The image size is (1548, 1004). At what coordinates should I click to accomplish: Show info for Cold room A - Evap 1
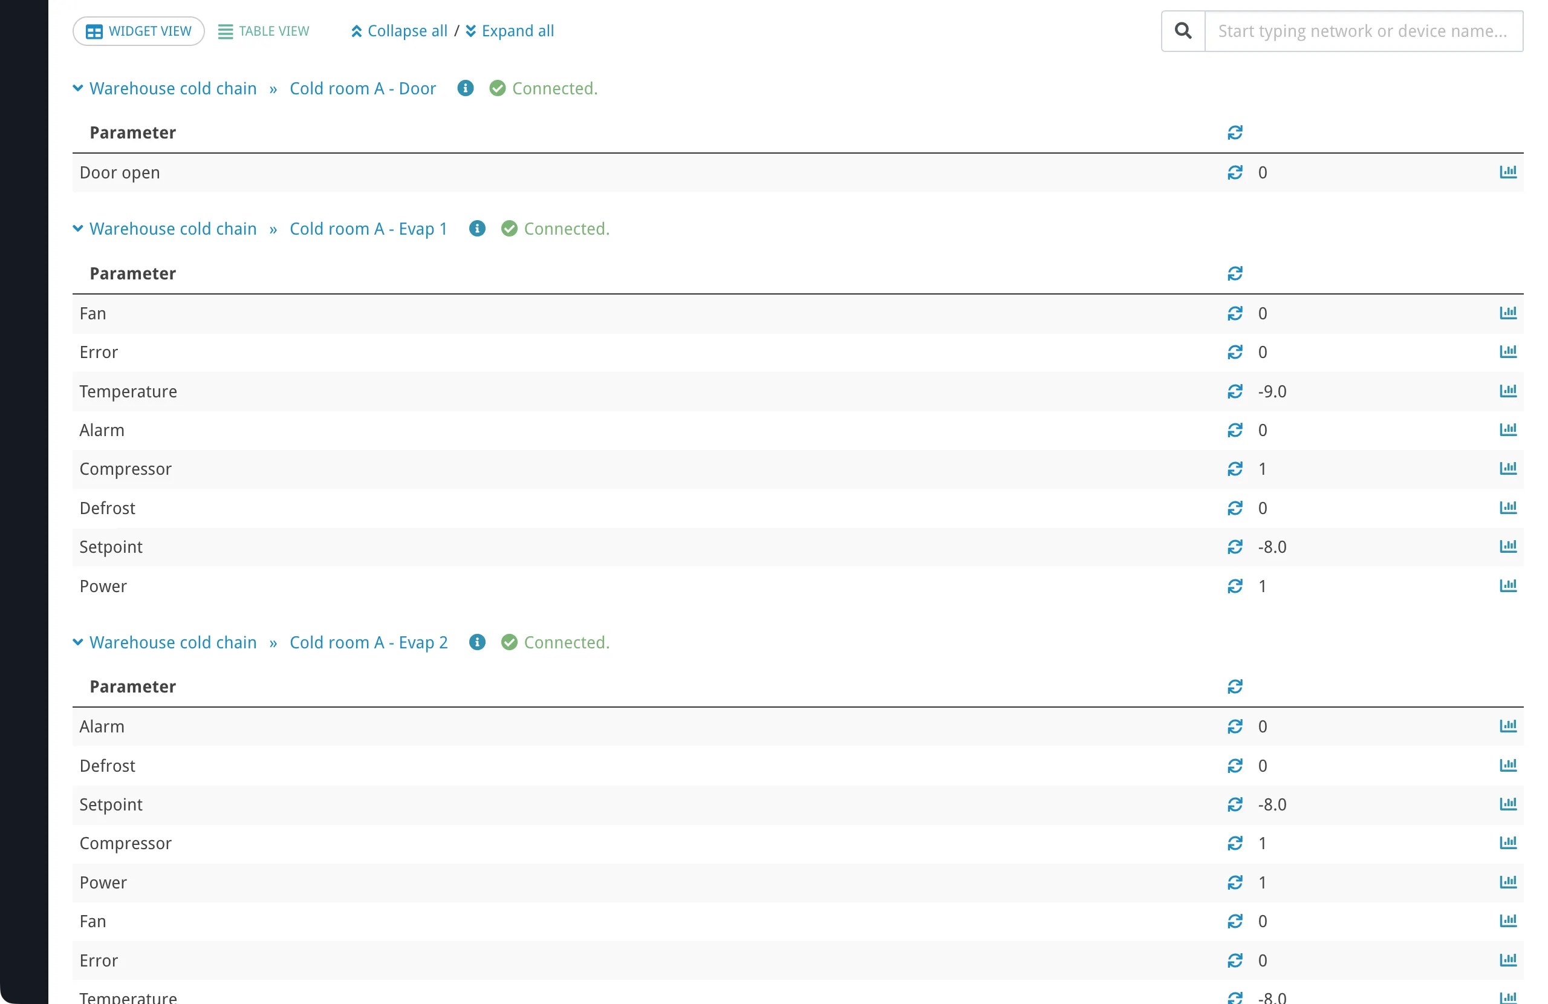476,229
